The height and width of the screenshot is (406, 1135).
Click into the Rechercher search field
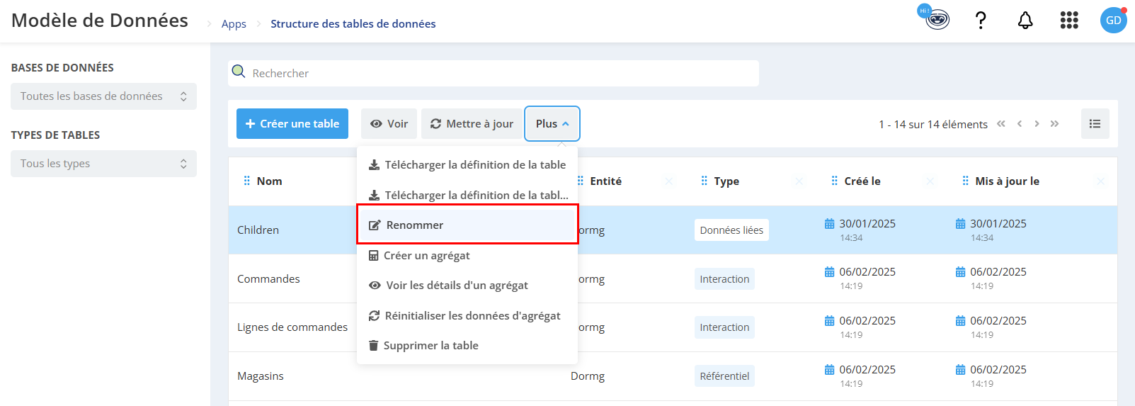pyautogui.click(x=494, y=73)
